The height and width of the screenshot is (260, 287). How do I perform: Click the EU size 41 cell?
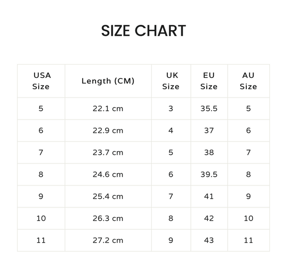(x=209, y=196)
